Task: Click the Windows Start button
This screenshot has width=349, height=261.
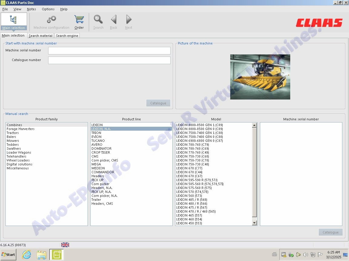Action: click(x=8, y=254)
